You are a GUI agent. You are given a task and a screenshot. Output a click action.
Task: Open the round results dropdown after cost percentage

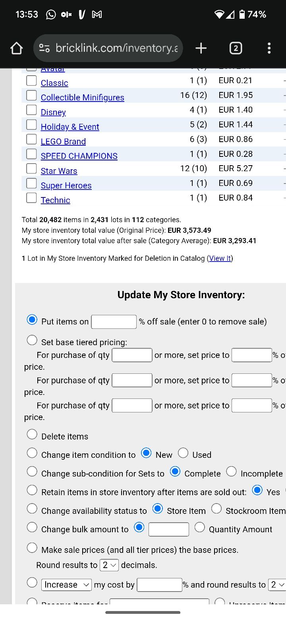278,584
